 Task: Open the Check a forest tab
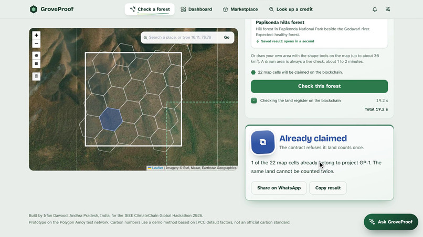coord(150,9)
